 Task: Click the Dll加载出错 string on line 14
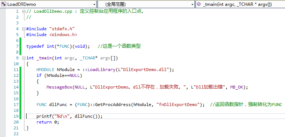(208, 87)
